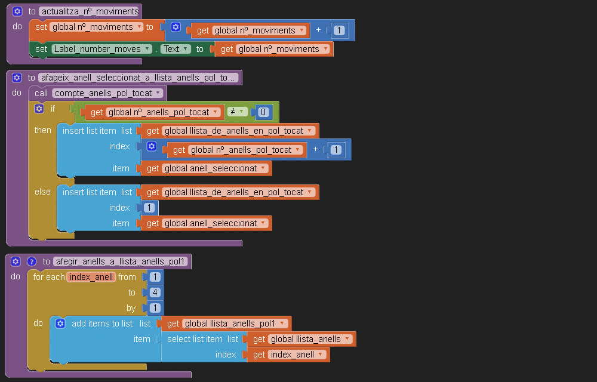Click the number 0 field in the comparison
Viewport: 597px width, 382px height.
pyautogui.click(x=264, y=112)
